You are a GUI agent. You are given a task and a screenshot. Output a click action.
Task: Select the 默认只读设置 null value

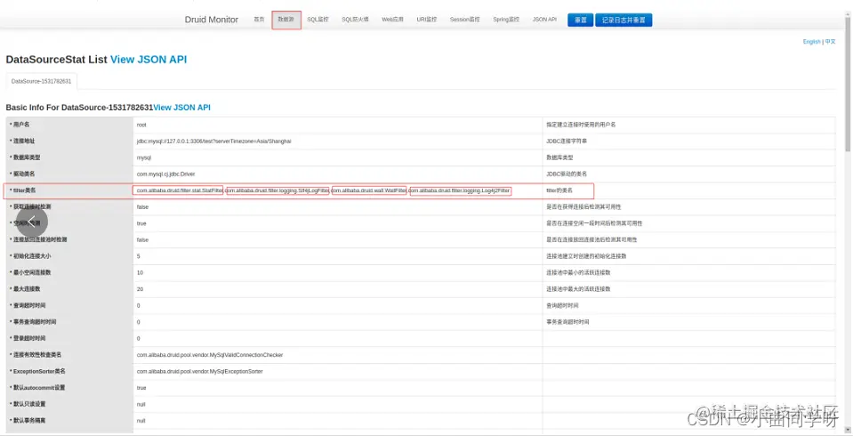coord(141,405)
